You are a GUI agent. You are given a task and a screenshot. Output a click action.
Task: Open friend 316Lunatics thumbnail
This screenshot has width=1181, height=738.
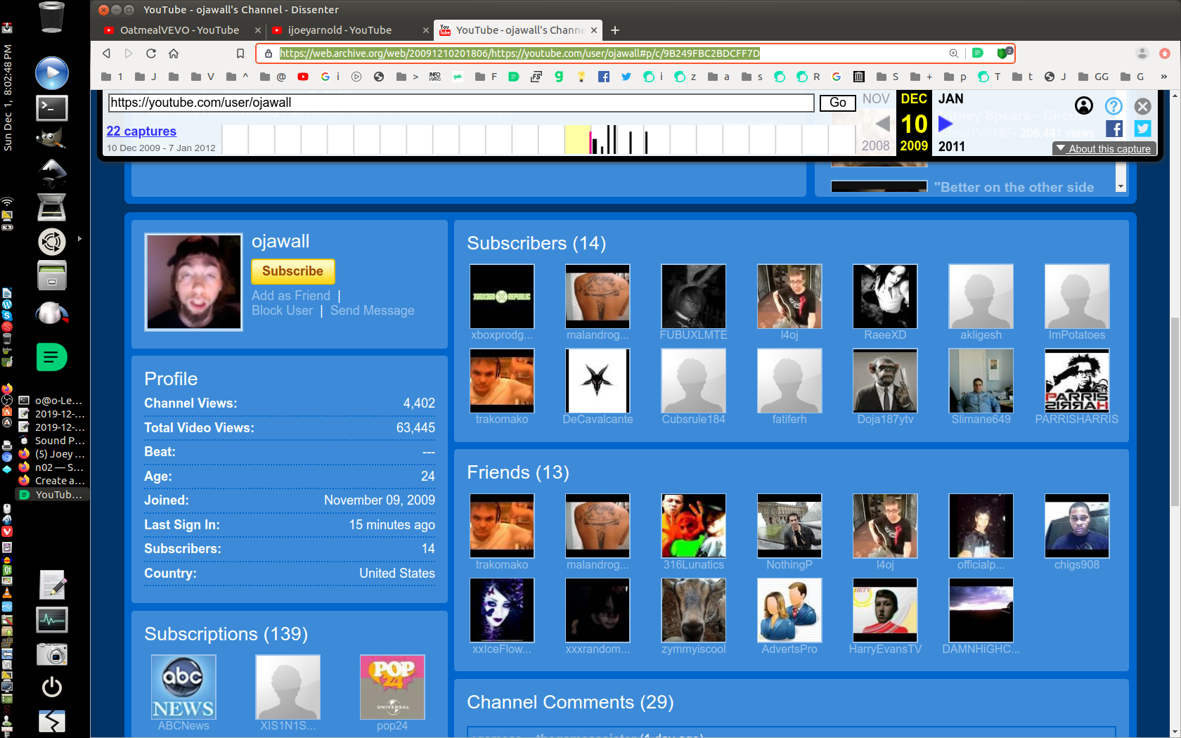pyautogui.click(x=694, y=526)
